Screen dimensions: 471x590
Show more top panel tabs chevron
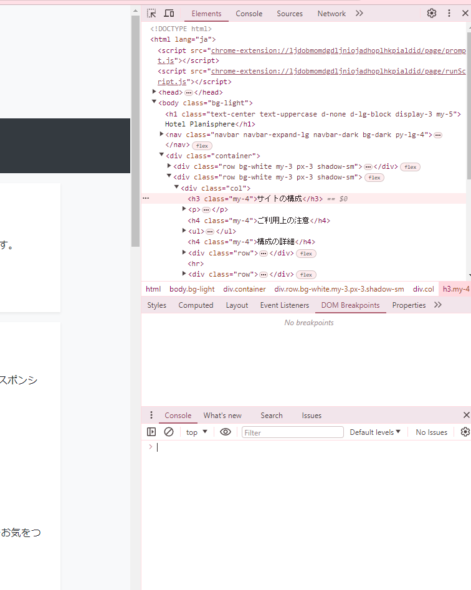[359, 13]
